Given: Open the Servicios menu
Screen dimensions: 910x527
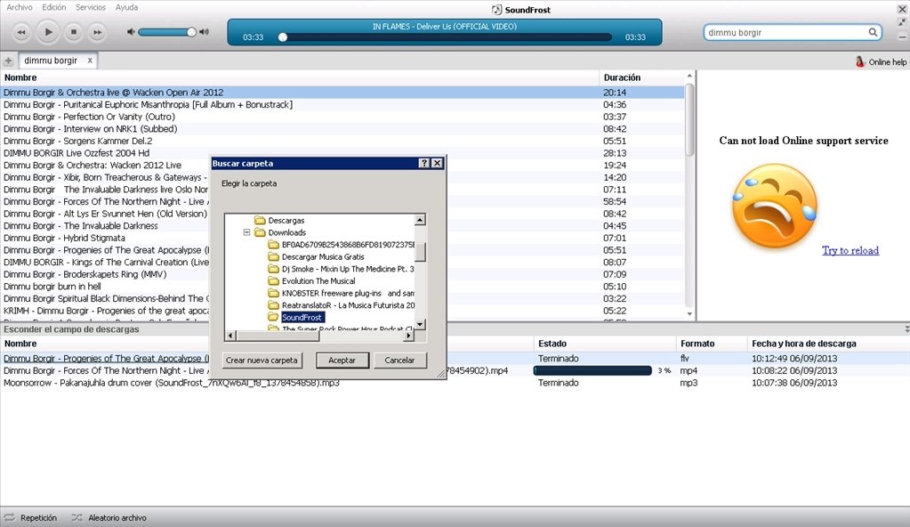Looking at the screenshot, I should 91,7.
